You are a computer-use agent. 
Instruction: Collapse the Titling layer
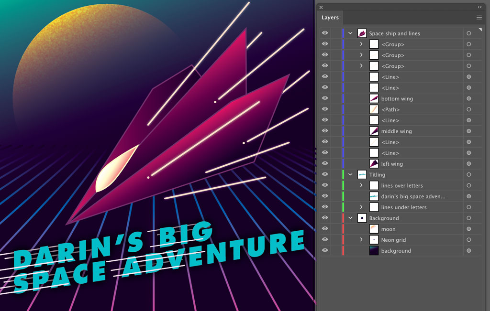[x=350, y=174]
